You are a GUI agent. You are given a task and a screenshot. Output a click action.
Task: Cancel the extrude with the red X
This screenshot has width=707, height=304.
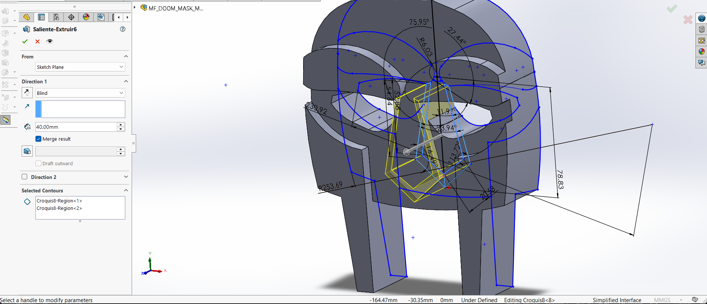(x=37, y=41)
